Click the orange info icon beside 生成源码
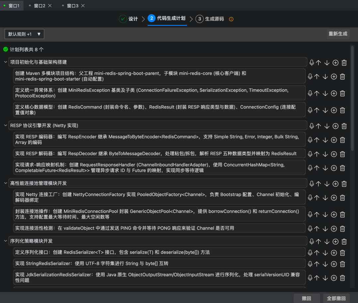Viewport: 358px width, 303px height. pyautogui.click(x=231, y=19)
